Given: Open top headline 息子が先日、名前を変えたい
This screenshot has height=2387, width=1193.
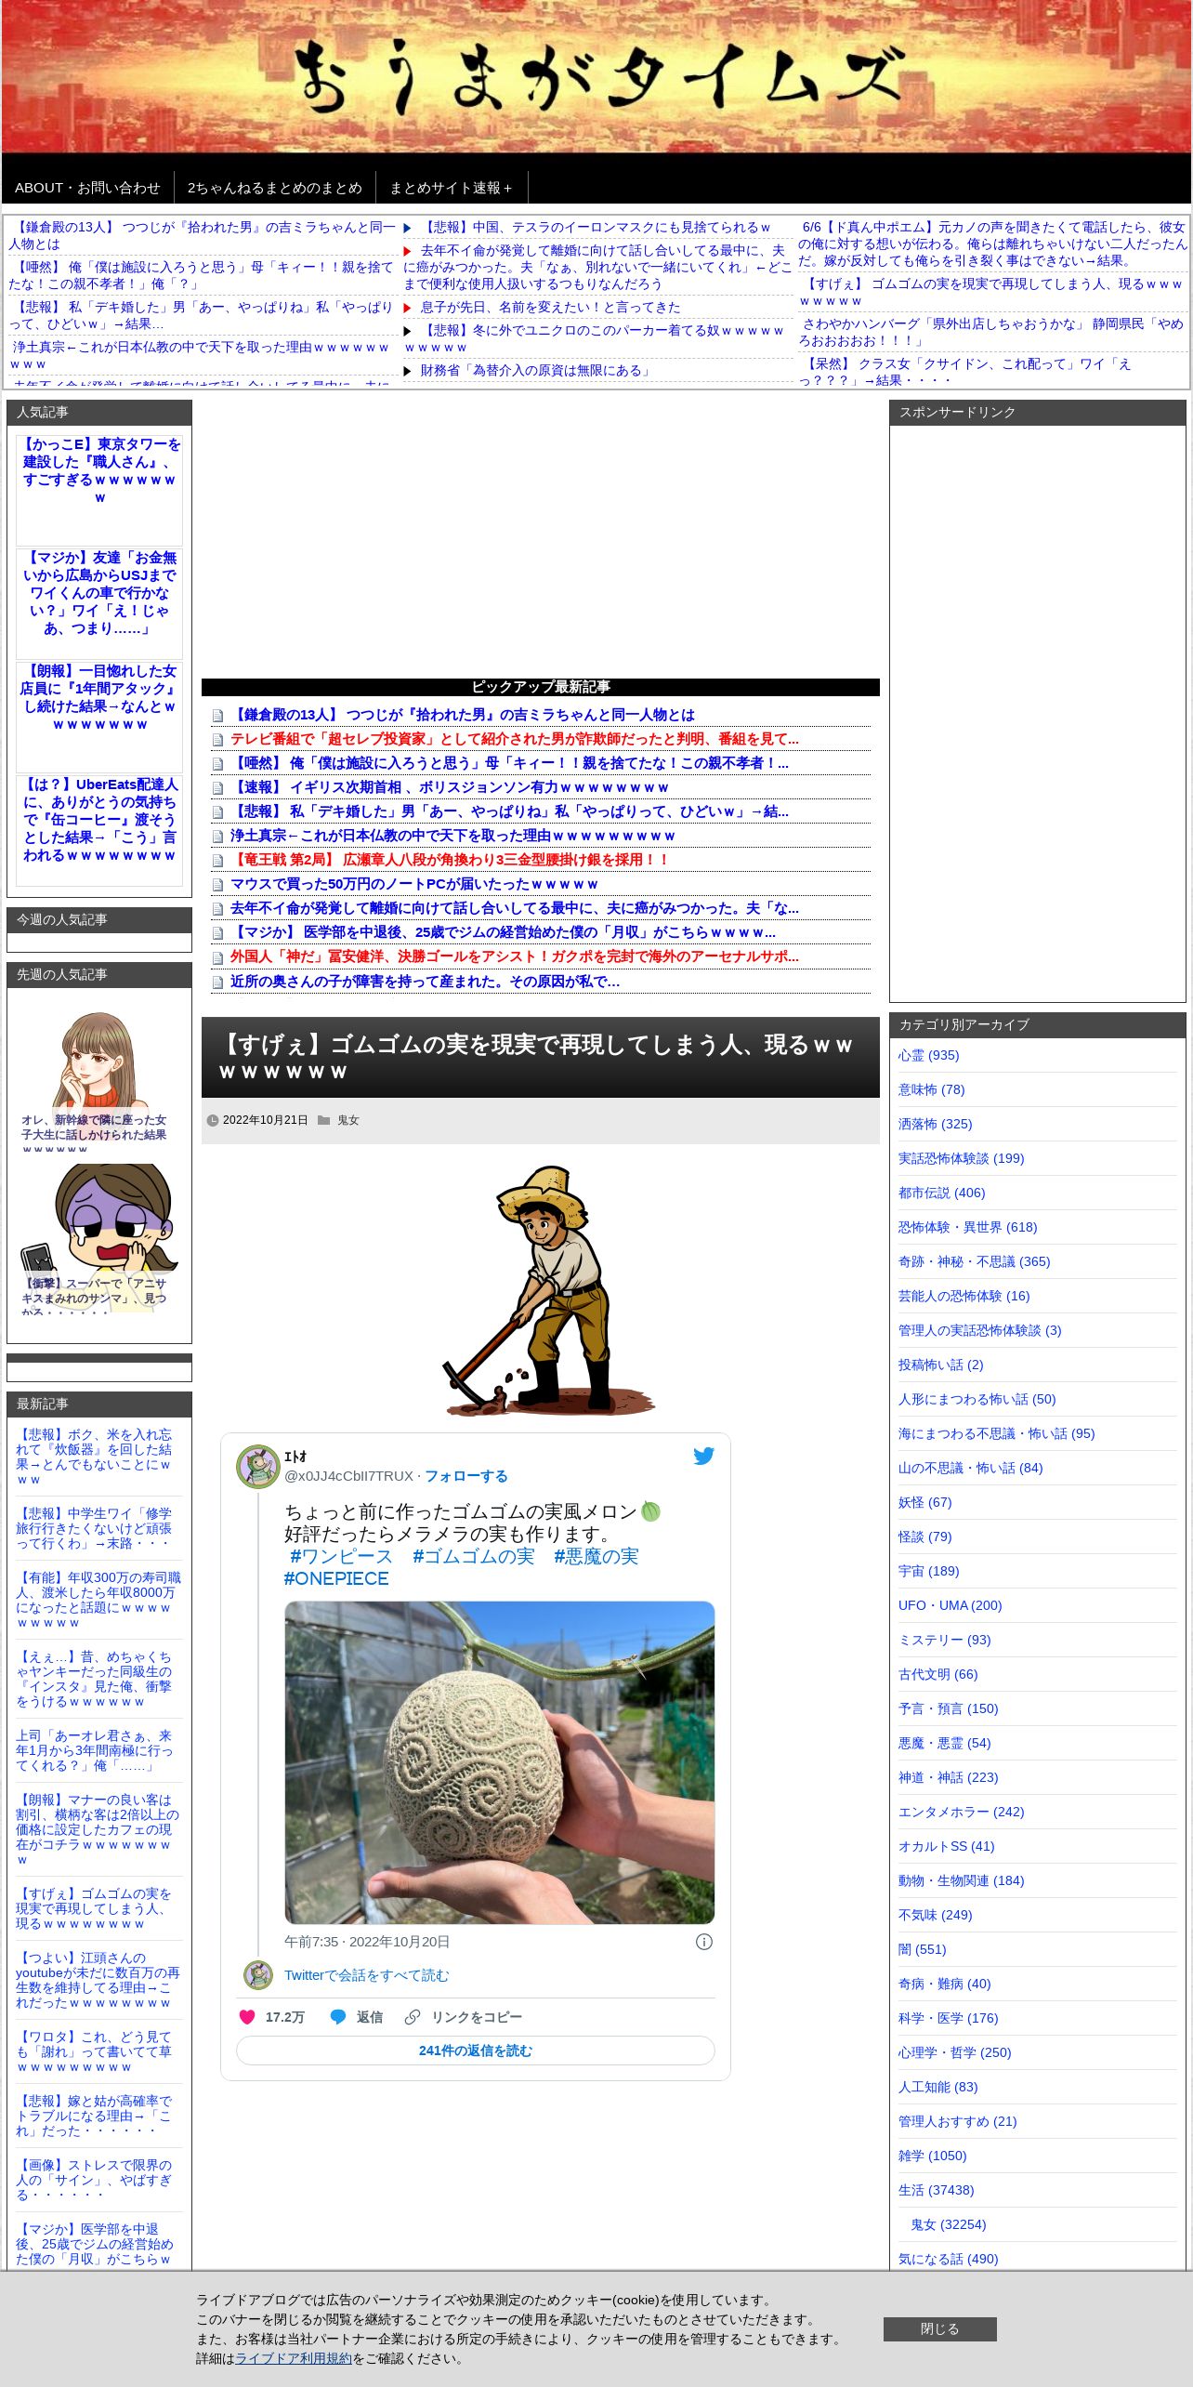Looking at the screenshot, I should click(x=550, y=308).
